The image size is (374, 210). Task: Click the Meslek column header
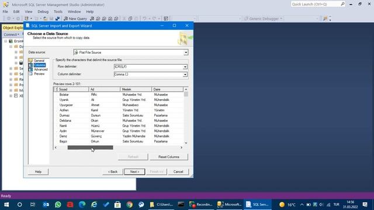coord(136,89)
